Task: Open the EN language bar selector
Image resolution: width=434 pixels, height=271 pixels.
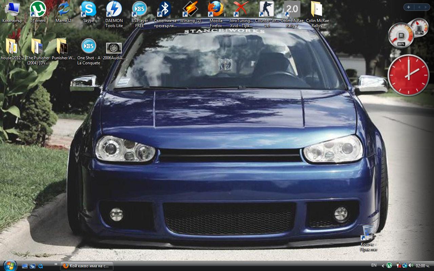Action: click(x=374, y=265)
